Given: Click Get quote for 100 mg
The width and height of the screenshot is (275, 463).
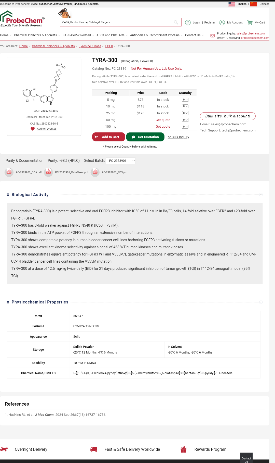Looking at the screenshot, I should point(163,127).
